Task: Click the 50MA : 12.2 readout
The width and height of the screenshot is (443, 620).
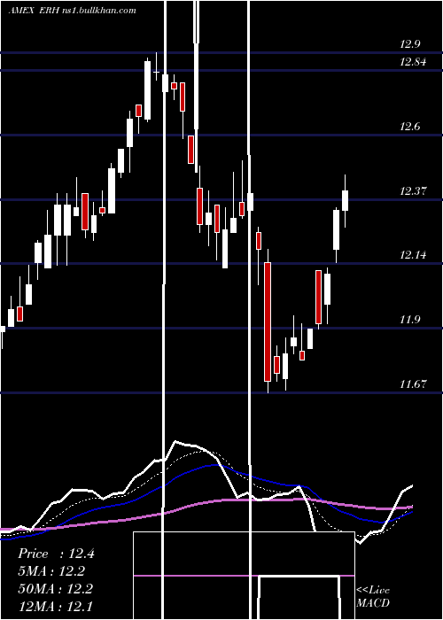Action: coord(55,588)
